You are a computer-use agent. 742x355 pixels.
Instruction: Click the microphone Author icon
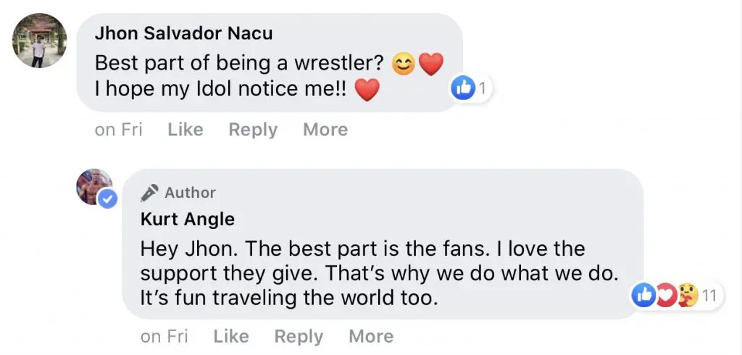coord(149,193)
